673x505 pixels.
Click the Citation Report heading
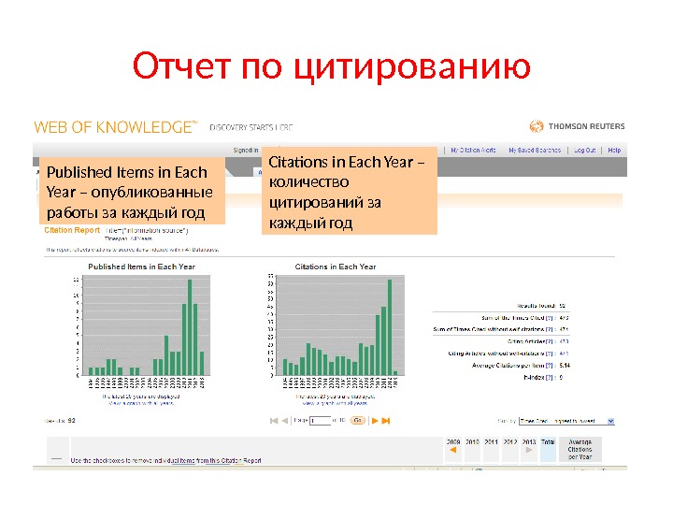click(x=72, y=230)
